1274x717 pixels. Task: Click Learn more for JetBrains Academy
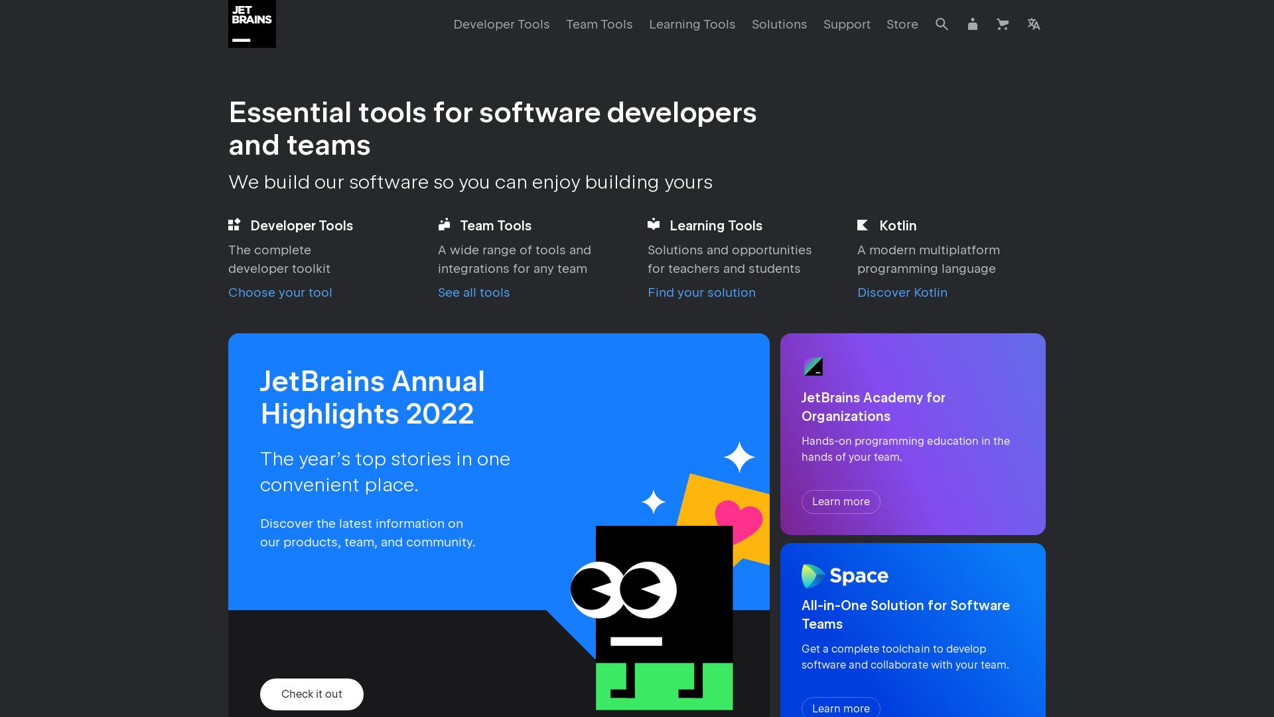pyautogui.click(x=841, y=501)
